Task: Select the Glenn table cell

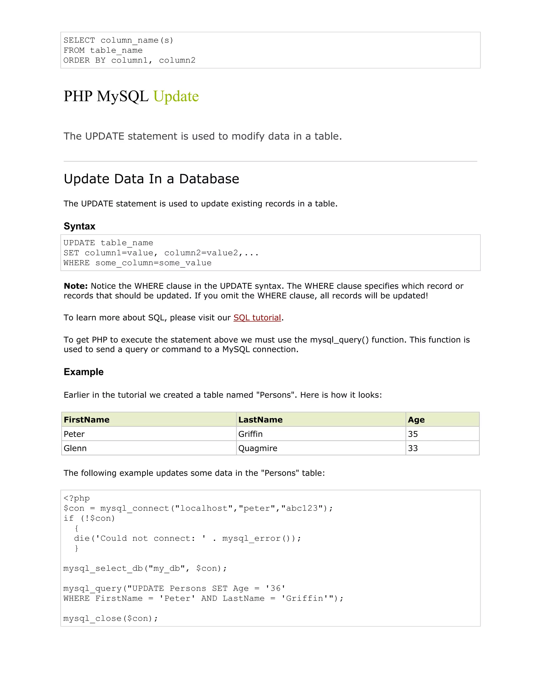Action: (75, 448)
